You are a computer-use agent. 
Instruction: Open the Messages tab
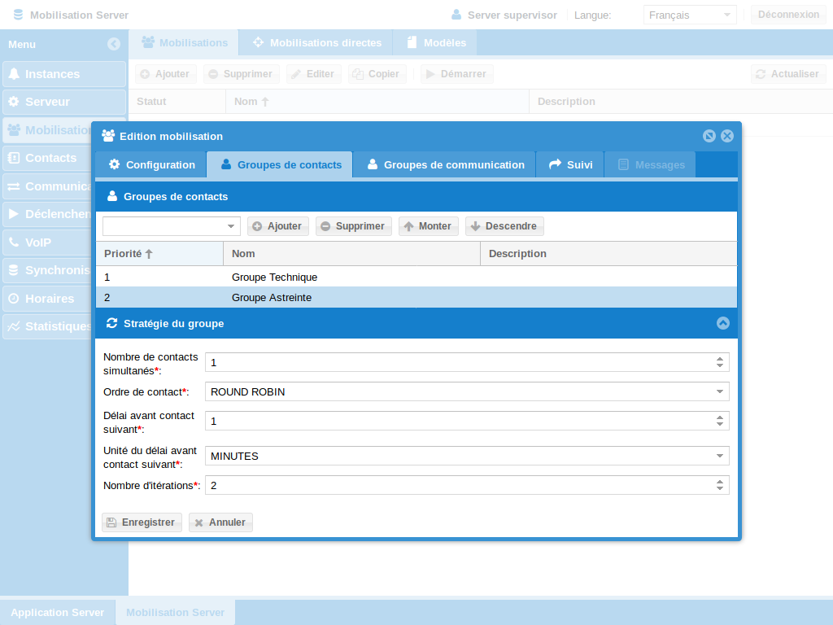tap(650, 164)
